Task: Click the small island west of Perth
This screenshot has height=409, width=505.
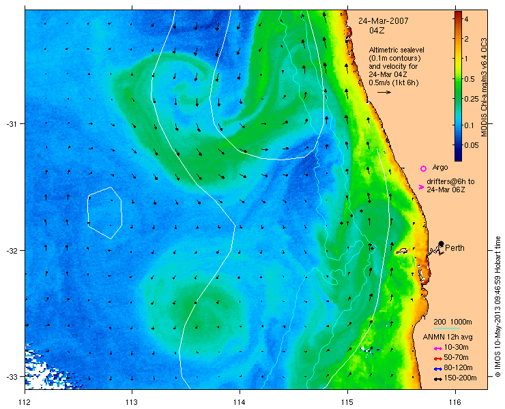Action: point(402,251)
